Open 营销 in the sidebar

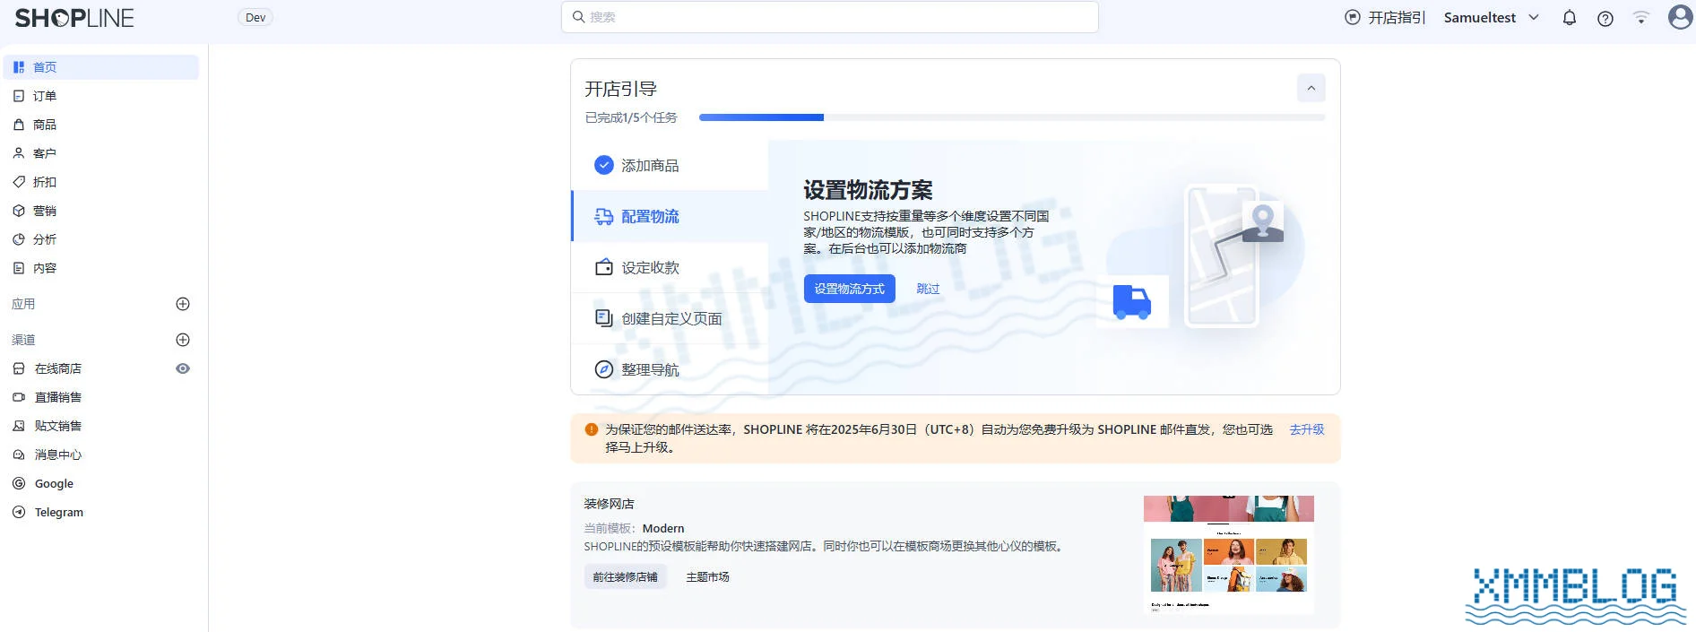coord(101,211)
